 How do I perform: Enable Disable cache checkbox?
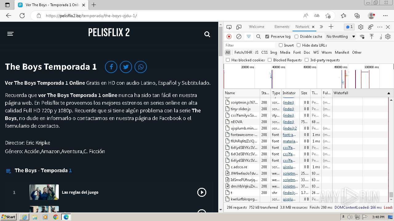(296, 37)
